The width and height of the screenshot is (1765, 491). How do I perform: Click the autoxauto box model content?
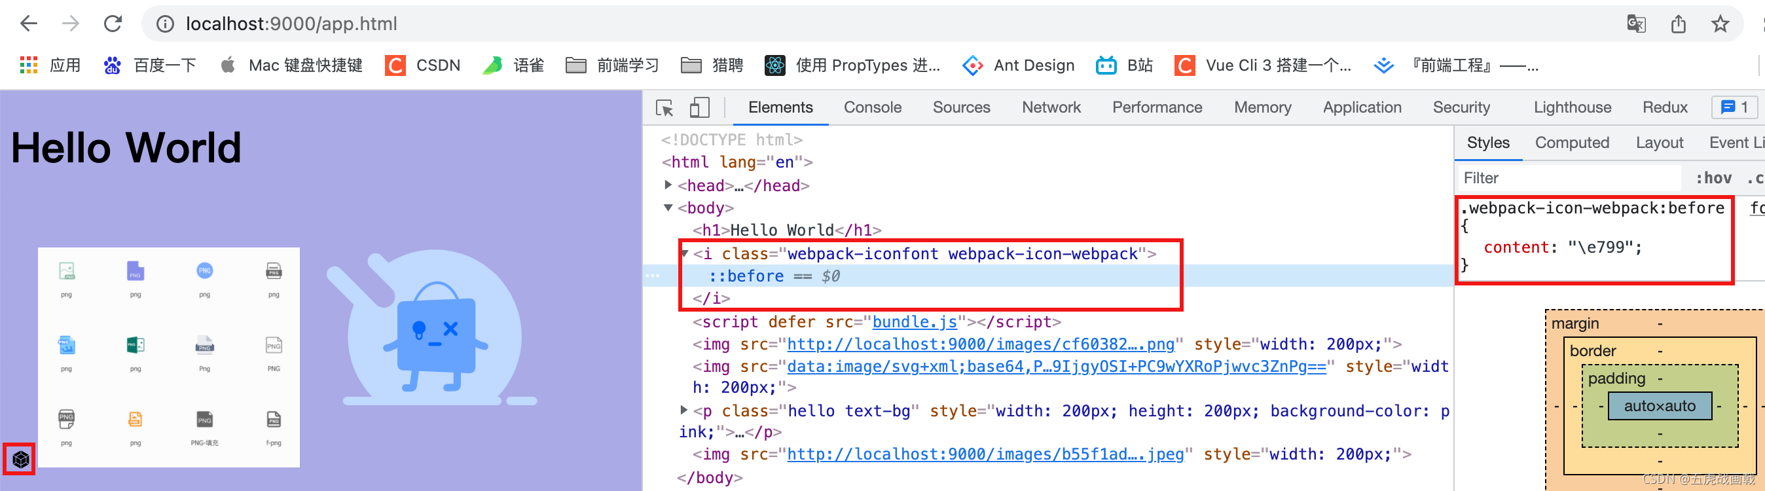(x=1659, y=406)
